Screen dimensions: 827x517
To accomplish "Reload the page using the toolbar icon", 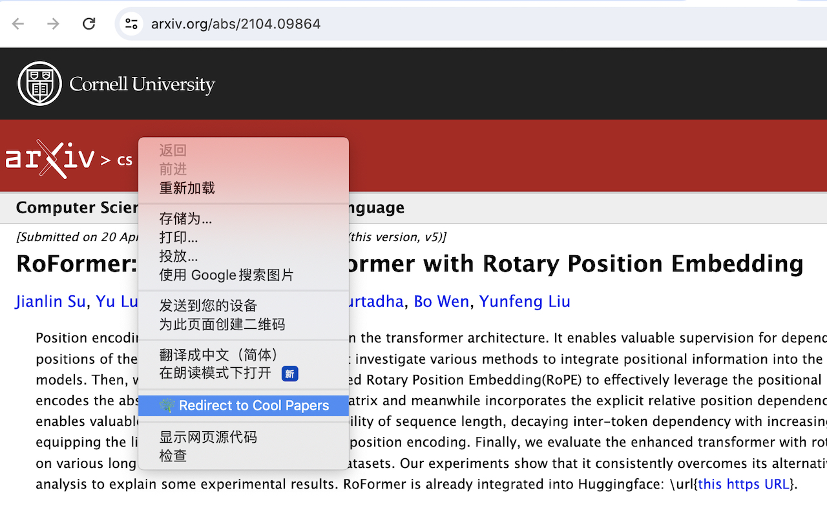I will [x=89, y=24].
